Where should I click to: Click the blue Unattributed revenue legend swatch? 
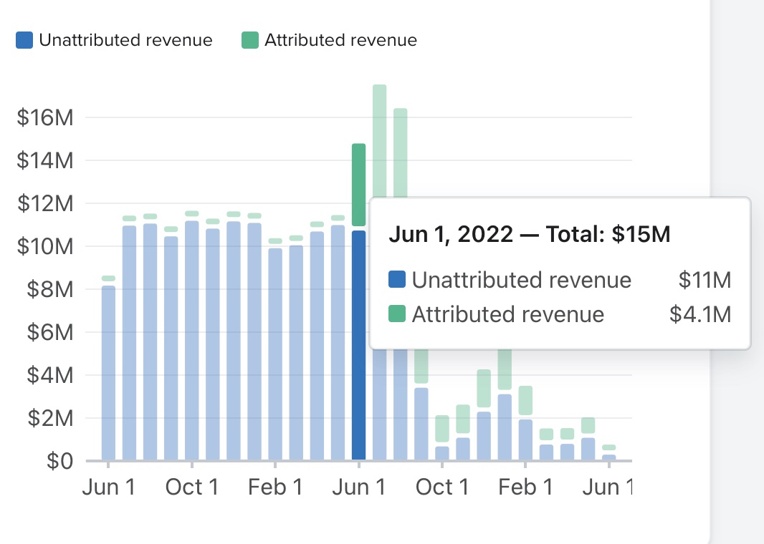pyautogui.click(x=24, y=40)
